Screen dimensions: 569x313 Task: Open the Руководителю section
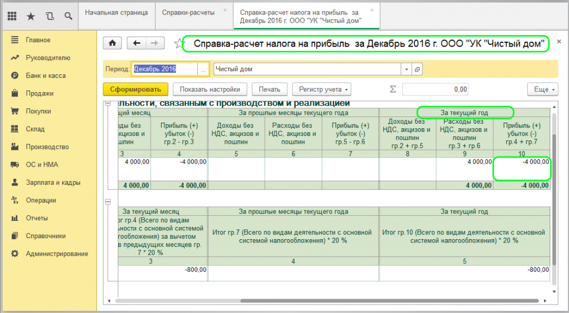48,58
